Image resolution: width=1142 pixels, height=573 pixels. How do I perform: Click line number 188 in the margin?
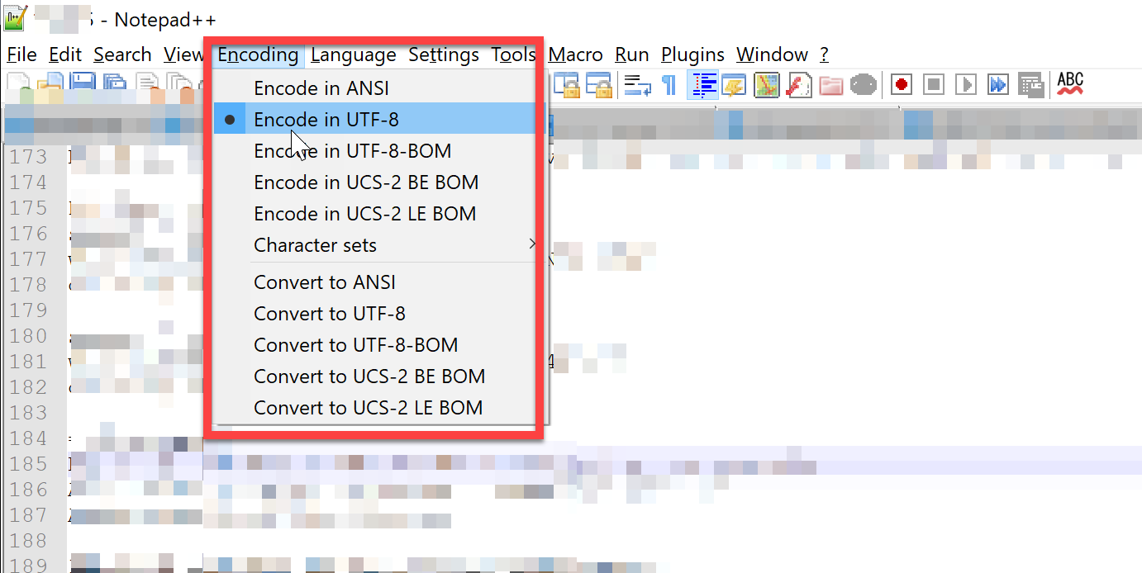[29, 541]
